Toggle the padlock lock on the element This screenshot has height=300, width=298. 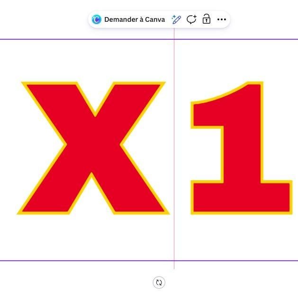tap(206, 19)
